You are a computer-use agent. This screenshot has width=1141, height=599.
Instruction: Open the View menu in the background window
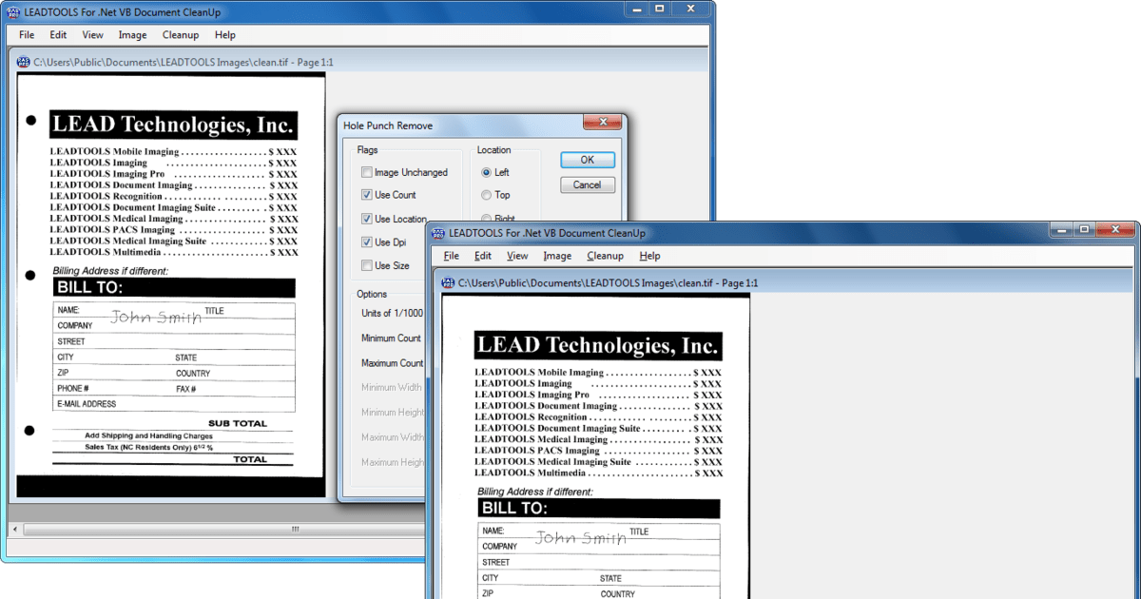92,35
